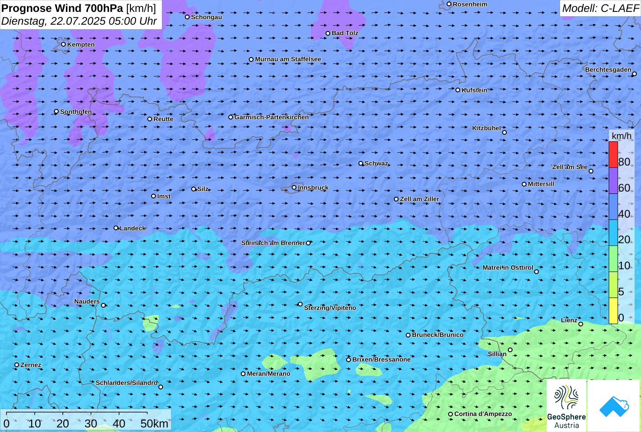The height and width of the screenshot is (432, 641).
Task: Click the Murnau am Staffelsee label
Action: click(x=288, y=59)
